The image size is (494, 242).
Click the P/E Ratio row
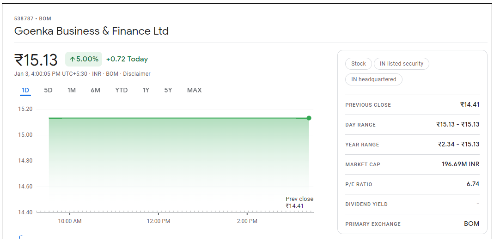(412, 184)
